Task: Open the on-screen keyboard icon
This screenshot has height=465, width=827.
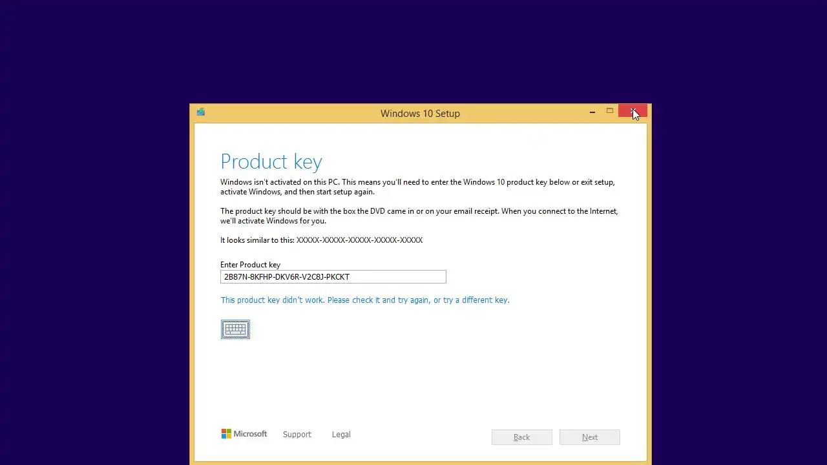Action: [x=235, y=329]
